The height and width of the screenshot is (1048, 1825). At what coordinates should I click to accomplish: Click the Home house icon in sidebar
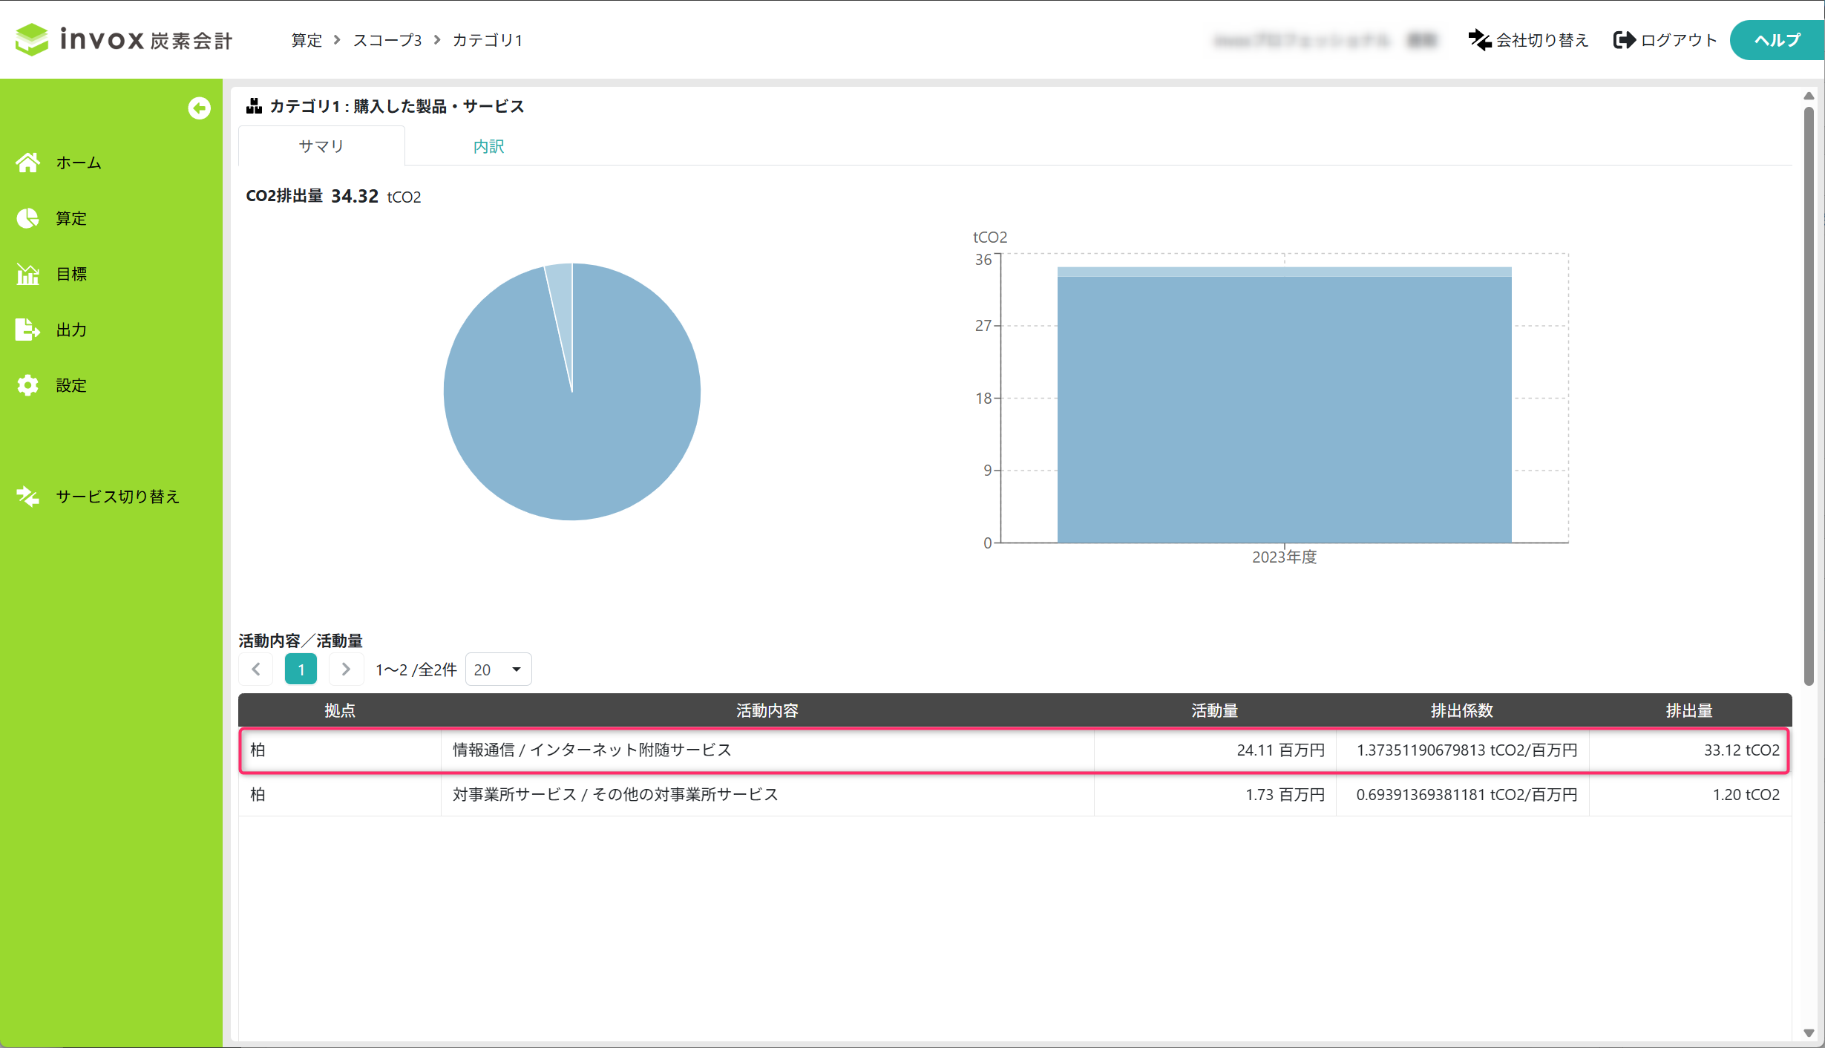point(28,163)
